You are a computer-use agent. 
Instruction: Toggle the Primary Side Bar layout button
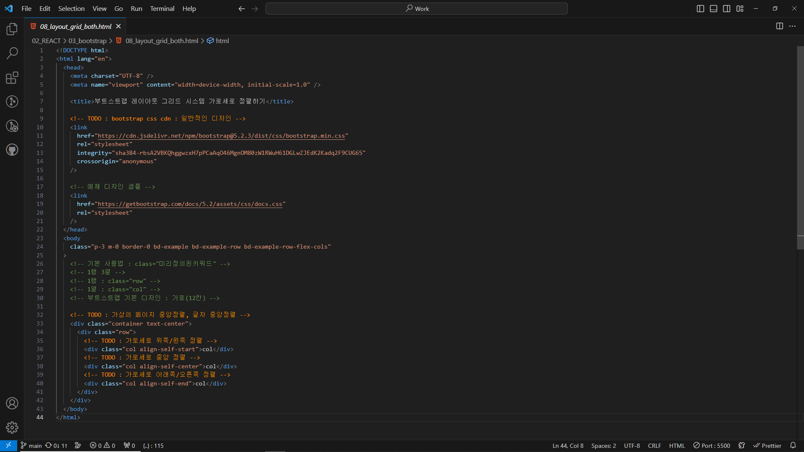click(x=700, y=9)
